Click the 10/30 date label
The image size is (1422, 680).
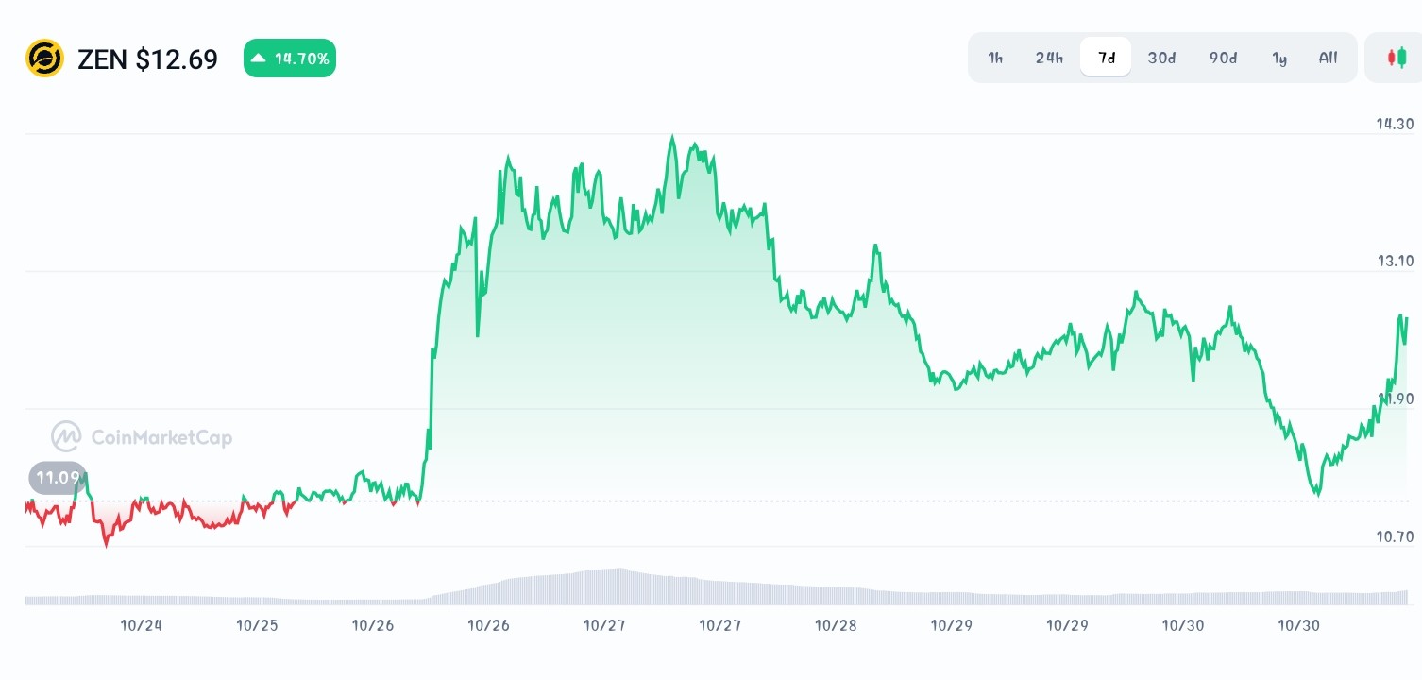[1184, 625]
